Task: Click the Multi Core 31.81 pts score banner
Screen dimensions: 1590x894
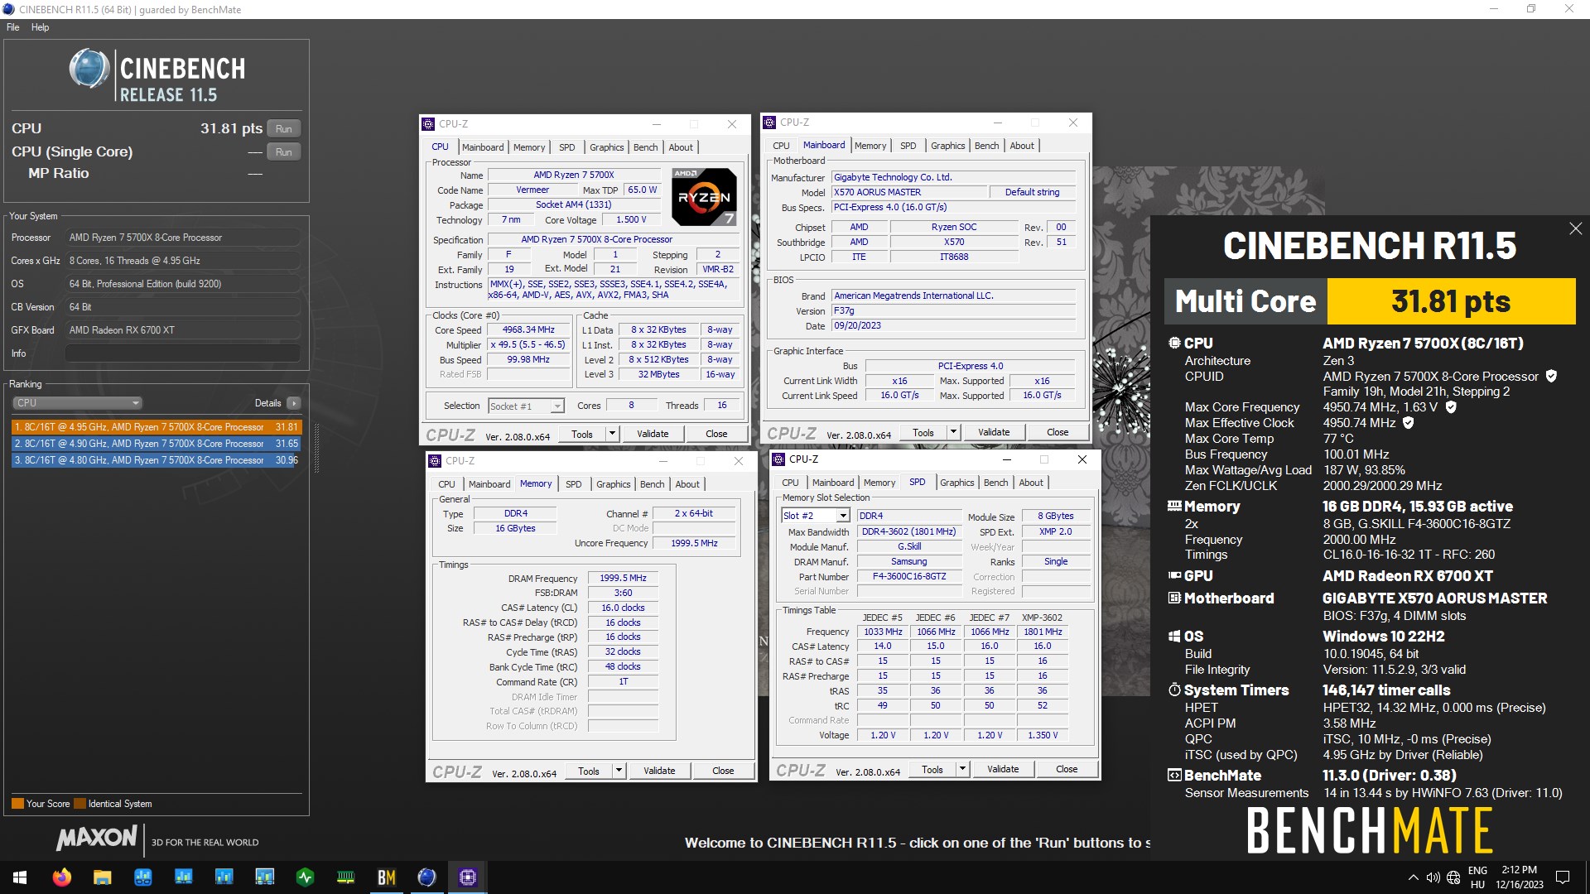Action: tap(1370, 301)
